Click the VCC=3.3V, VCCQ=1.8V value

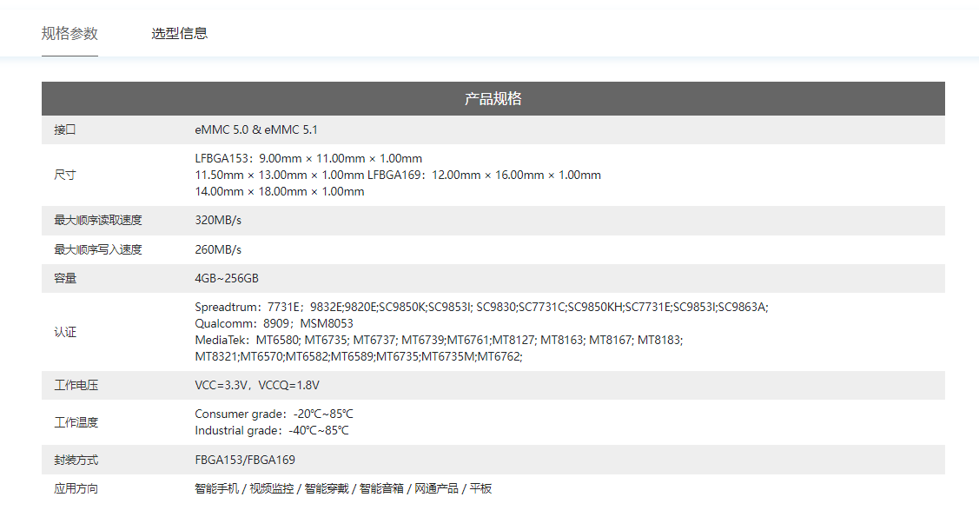click(257, 385)
